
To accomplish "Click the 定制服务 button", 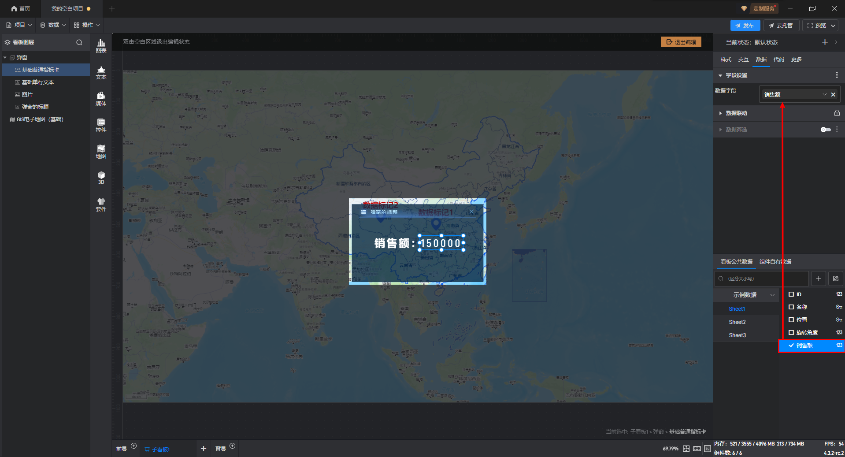I will click(x=764, y=8).
